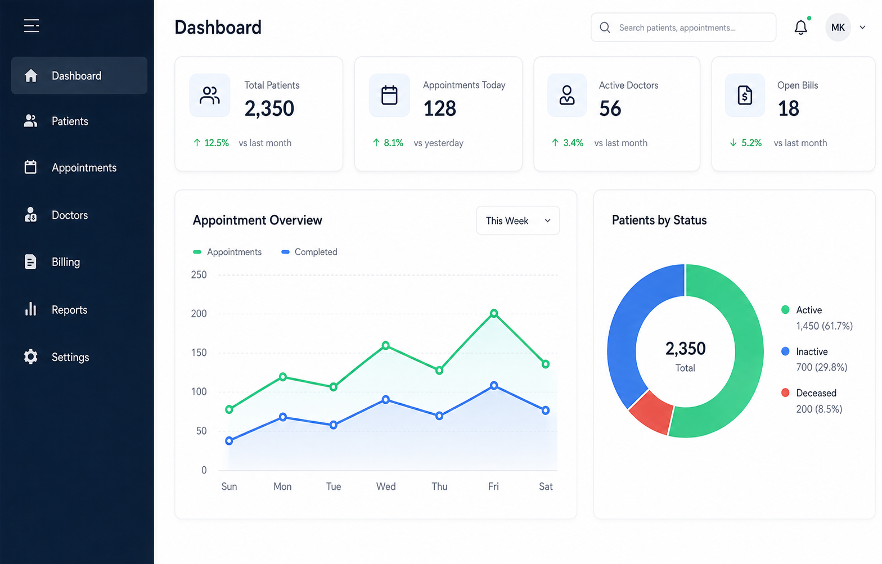Click the 2,350 Total Patients value
The width and height of the screenshot is (882, 564).
point(269,109)
